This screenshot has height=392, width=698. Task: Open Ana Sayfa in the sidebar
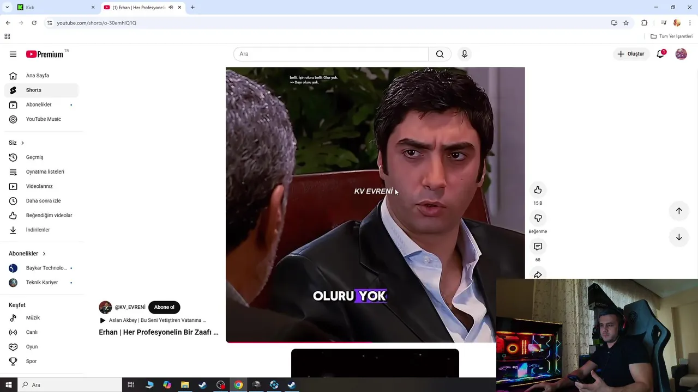pos(41,76)
